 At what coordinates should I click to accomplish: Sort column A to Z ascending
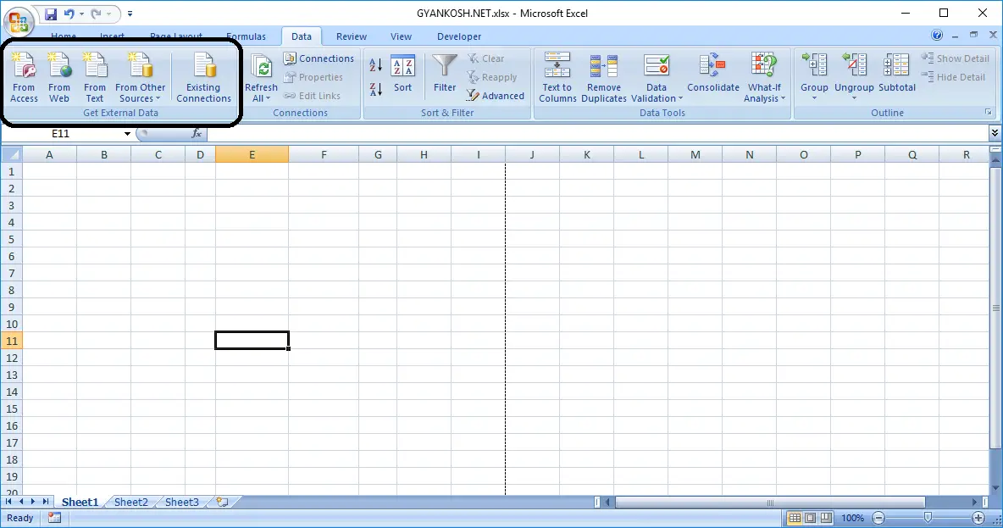[x=376, y=64]
